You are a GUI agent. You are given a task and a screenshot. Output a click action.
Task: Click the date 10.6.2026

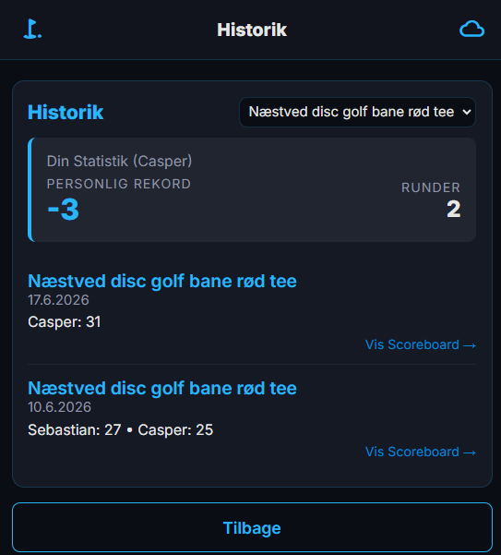click(x=59, y=407)
